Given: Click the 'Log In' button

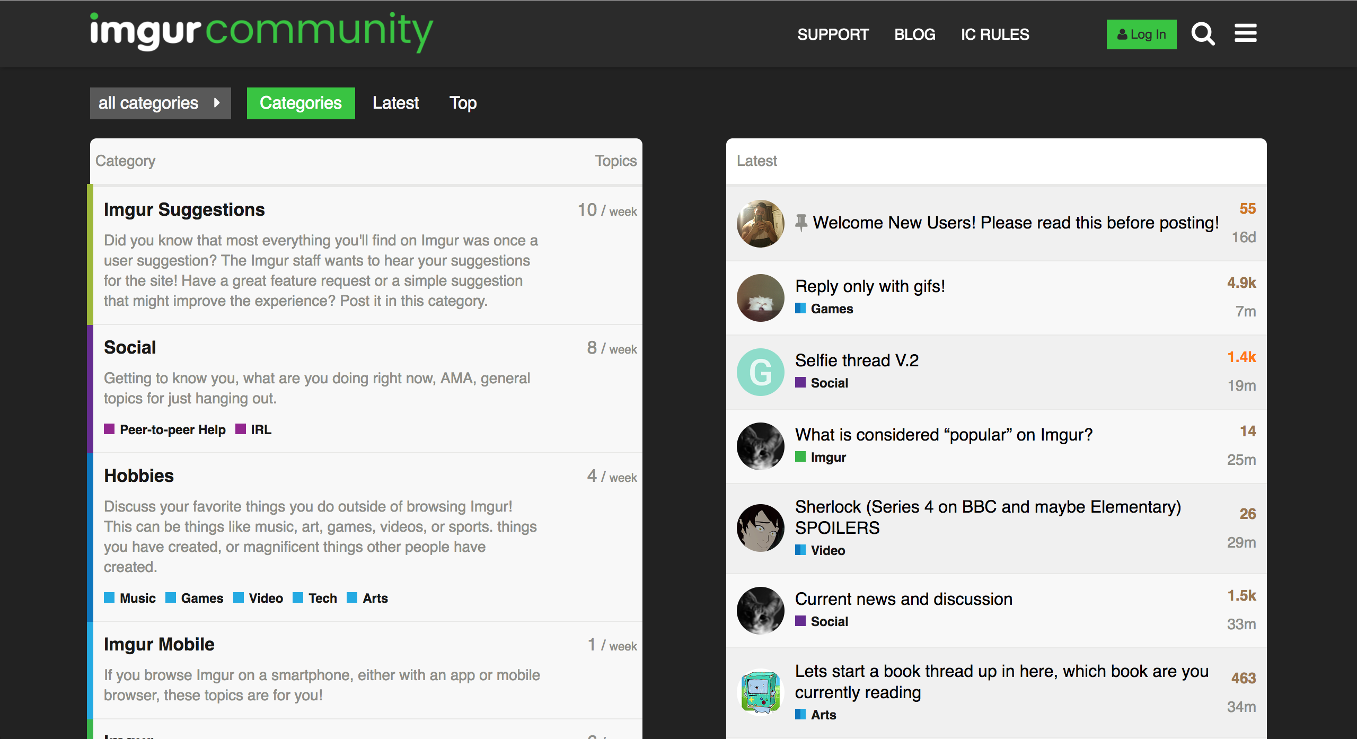Looking at the screenshot, I should coord(1141,34).
